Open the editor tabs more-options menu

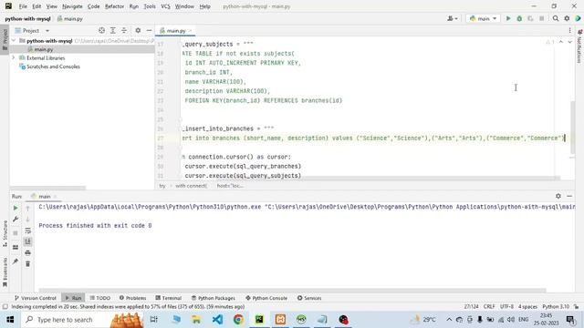[569, 30]
